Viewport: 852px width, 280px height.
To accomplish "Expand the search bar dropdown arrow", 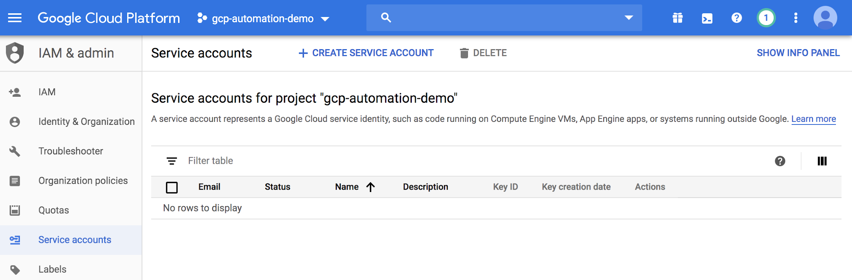I will click(x=628, y=18).
